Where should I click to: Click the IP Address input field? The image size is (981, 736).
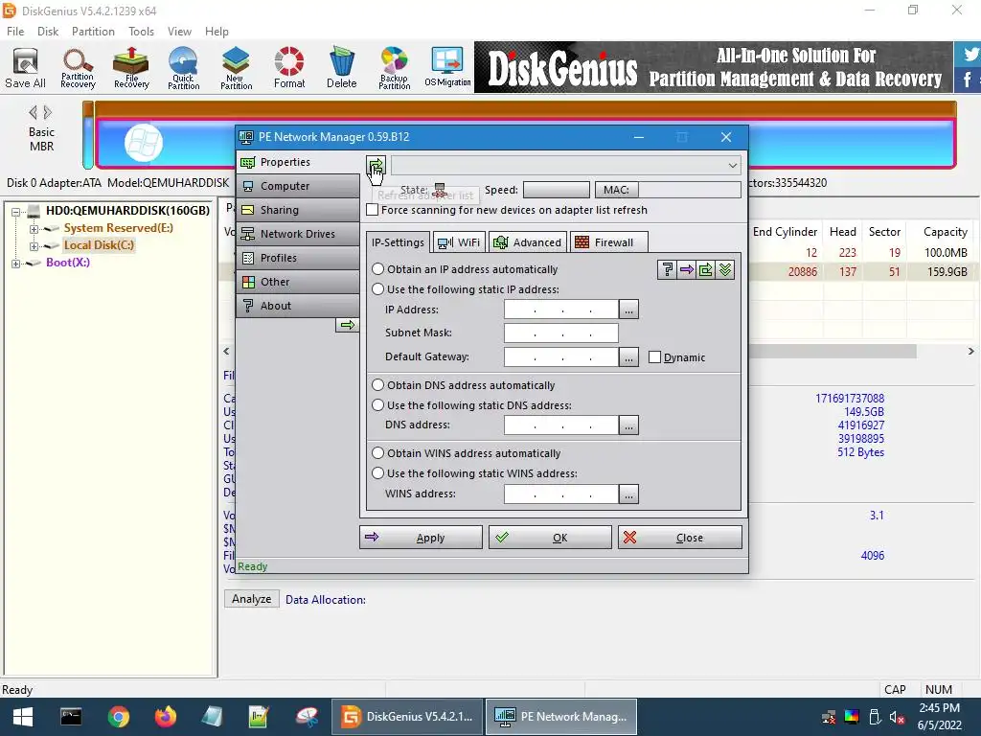(x=561, y=310)
